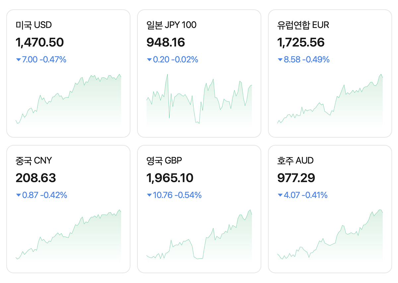Select the 중국 CNY card title

coord(33,161)
